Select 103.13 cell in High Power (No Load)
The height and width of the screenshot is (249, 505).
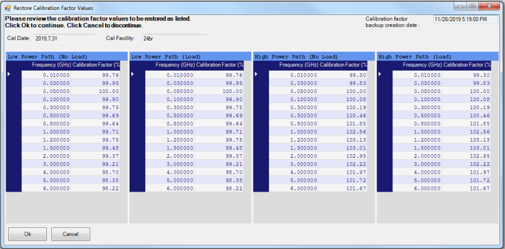coord(343,140)
